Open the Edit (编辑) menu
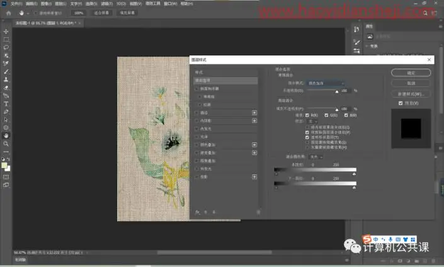 pos(31,4)
